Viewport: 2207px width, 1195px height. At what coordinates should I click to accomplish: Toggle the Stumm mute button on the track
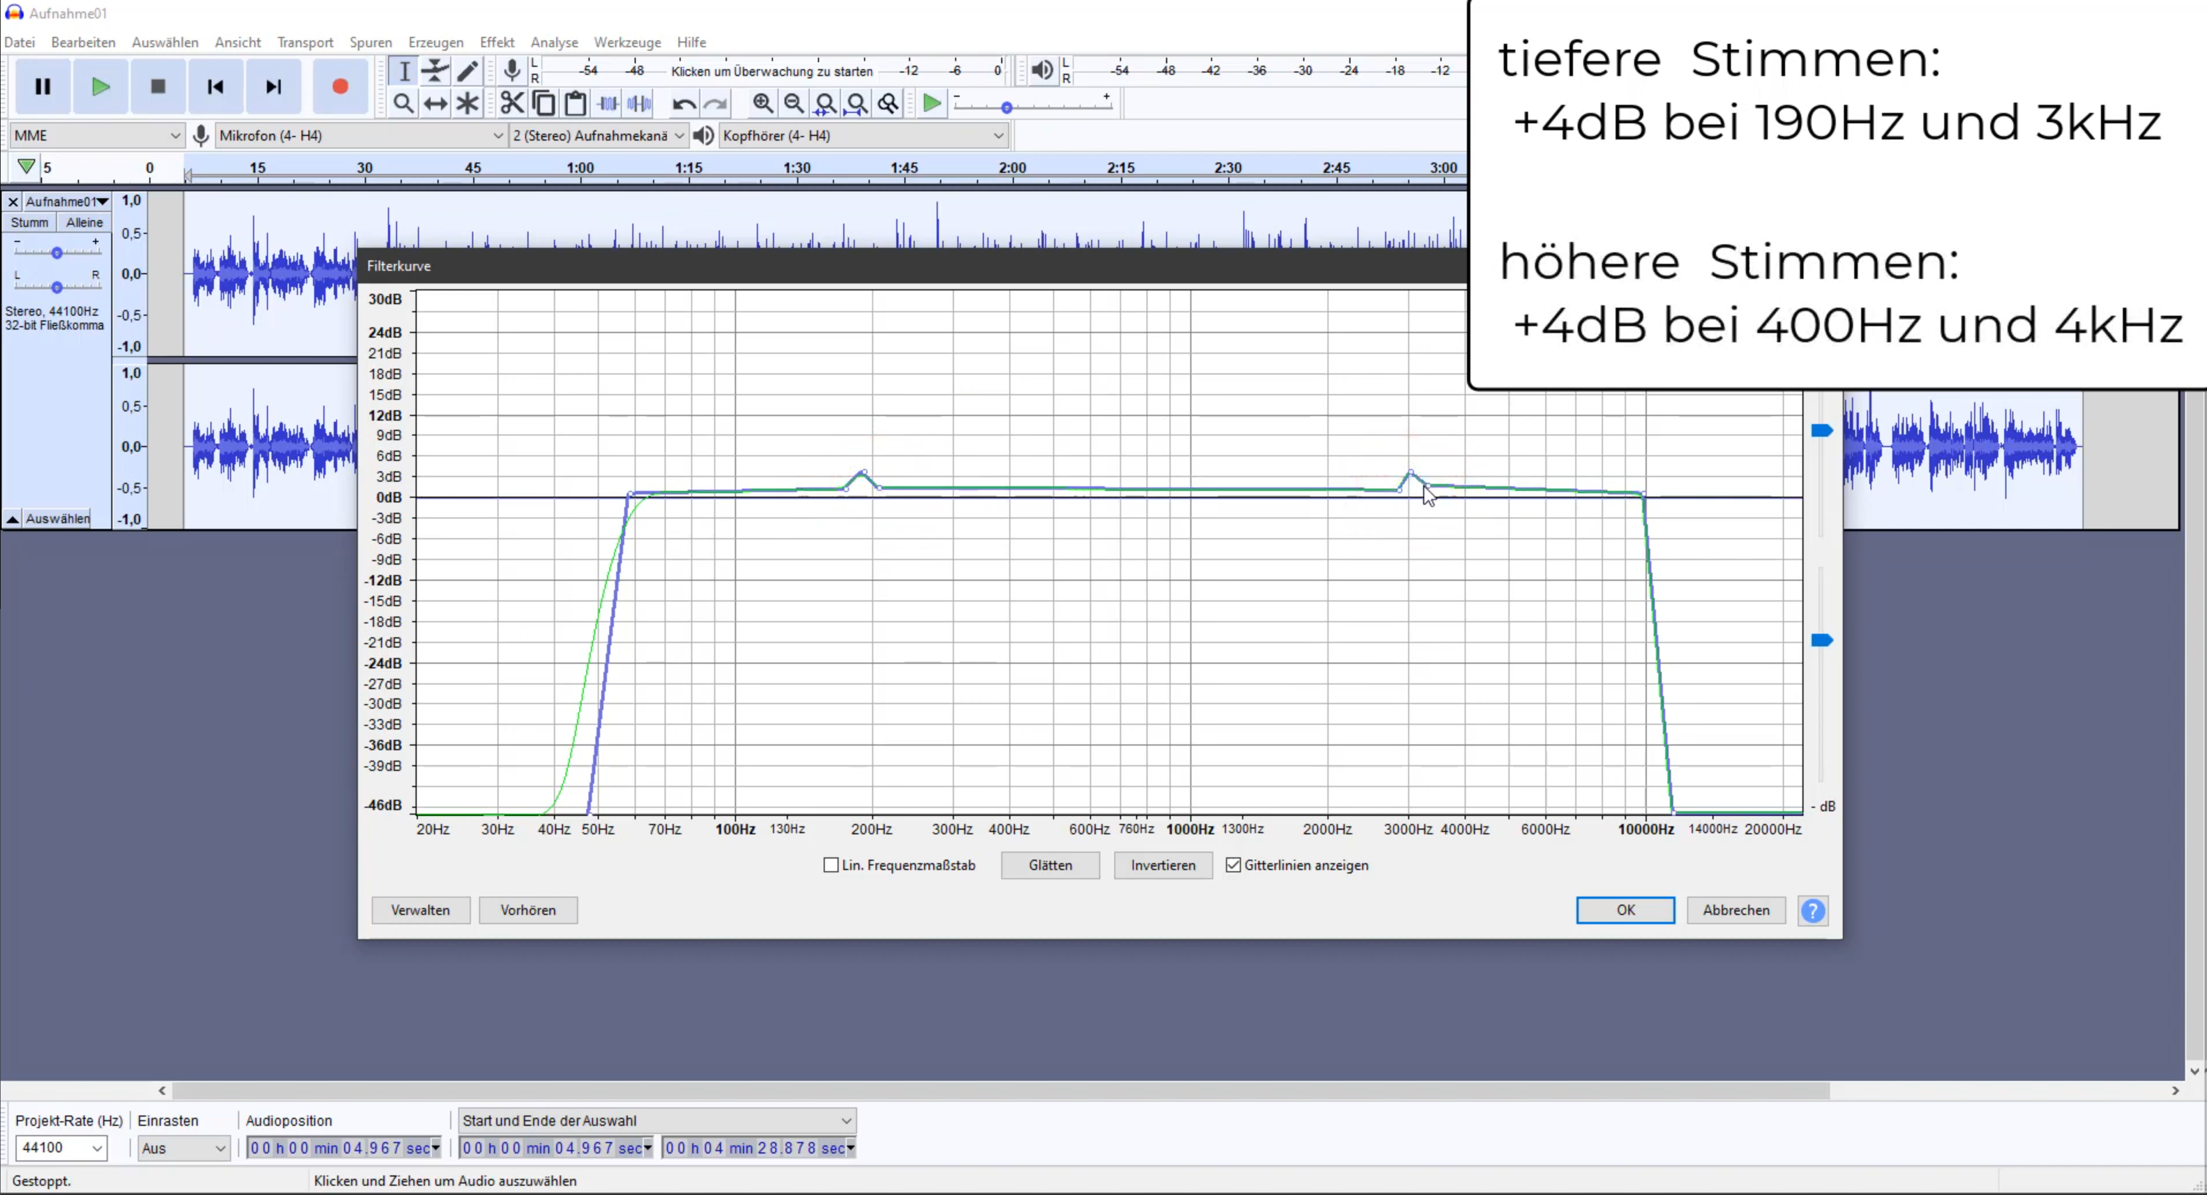[29, 222]
